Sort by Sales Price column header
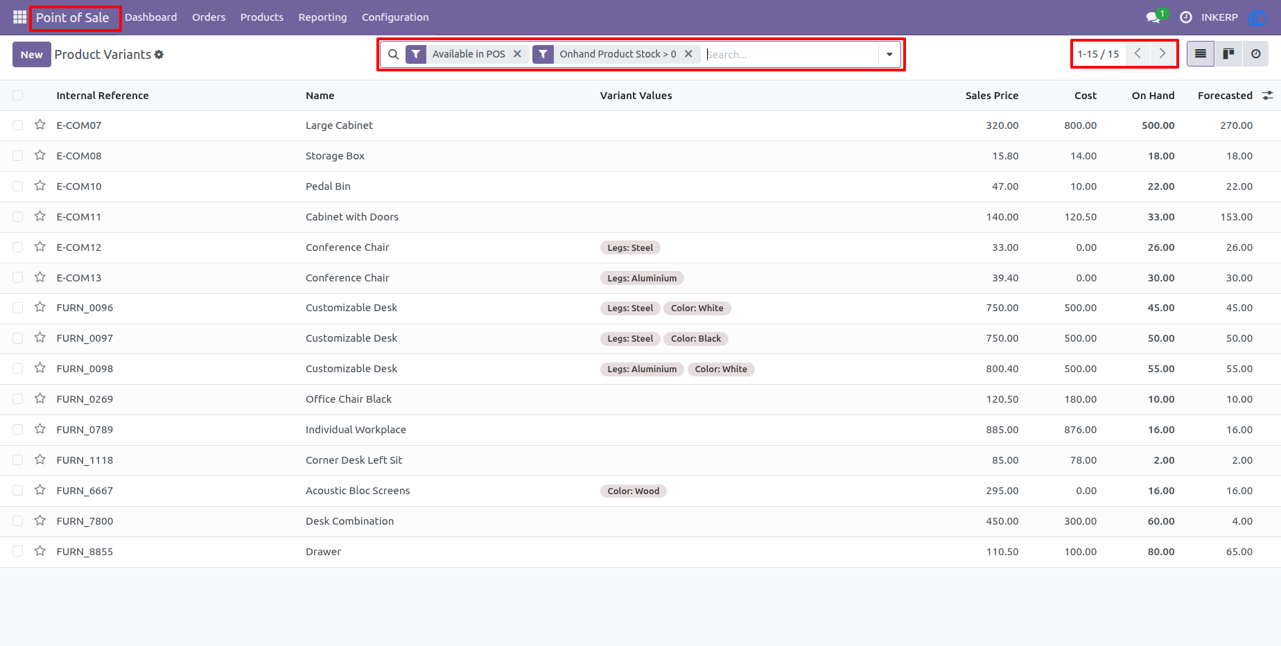This screenshot has width=1281, height=646. coord(992,96)
